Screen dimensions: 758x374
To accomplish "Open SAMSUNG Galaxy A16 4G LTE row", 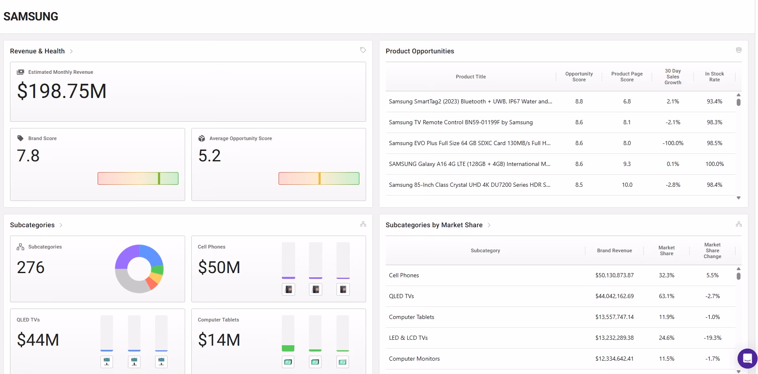I will pyautogui.click(x=560, y=164).
